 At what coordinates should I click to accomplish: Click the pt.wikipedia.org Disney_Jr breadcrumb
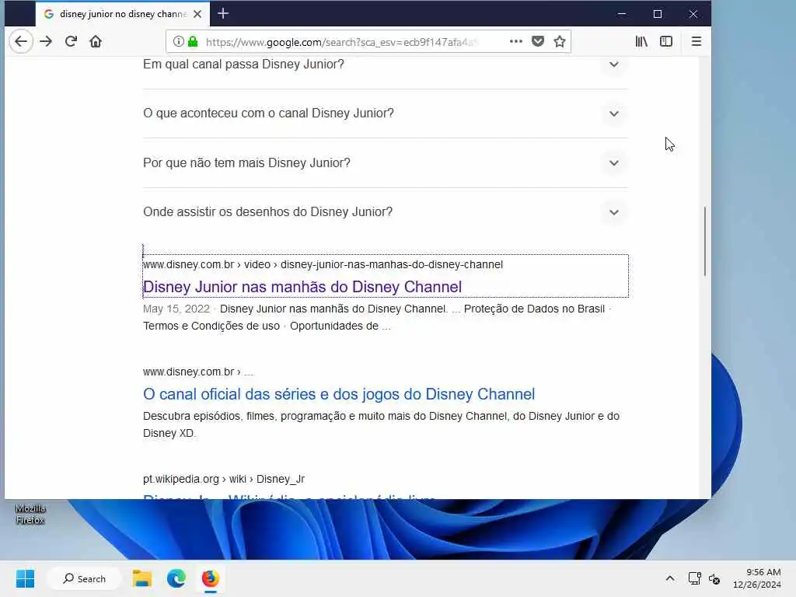coord(224,479)
